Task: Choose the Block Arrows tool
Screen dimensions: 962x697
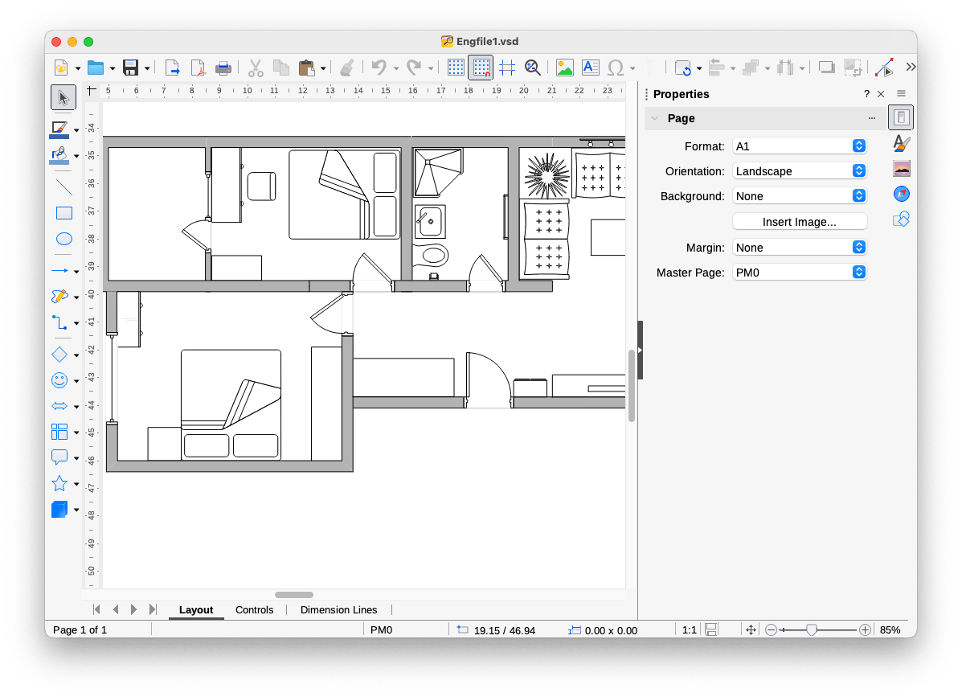Action: click(60, 406)
